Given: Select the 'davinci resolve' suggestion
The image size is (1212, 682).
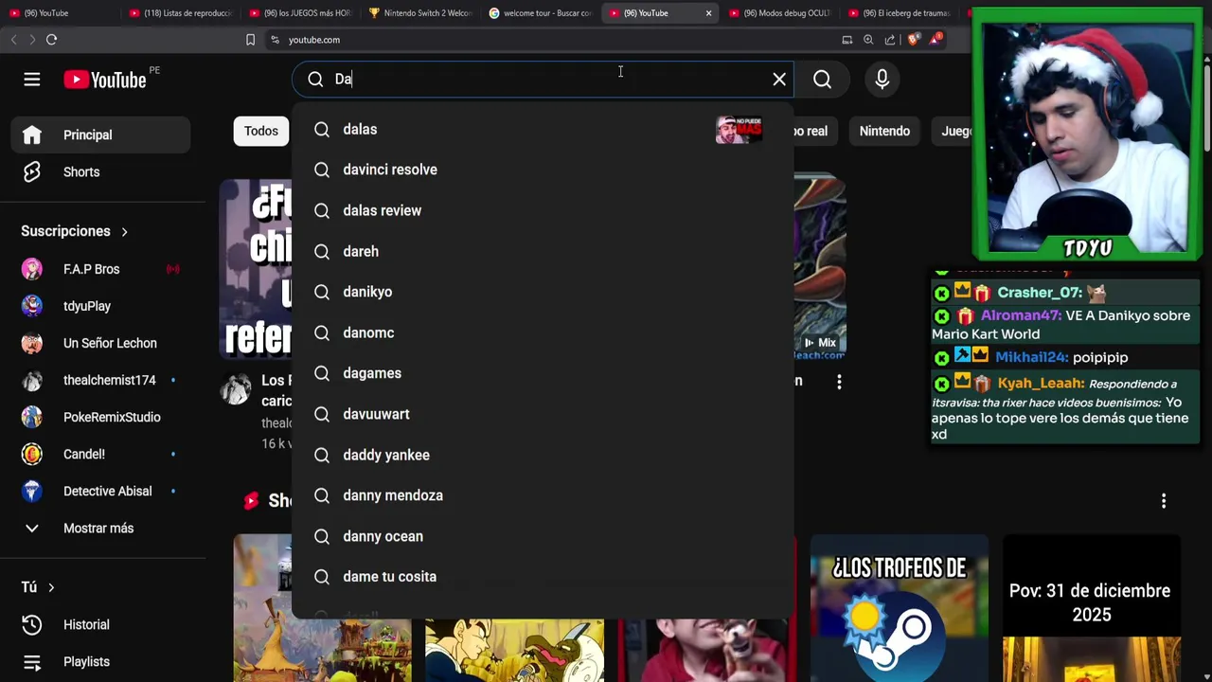Looking at the screenshot, I should 543,170.
